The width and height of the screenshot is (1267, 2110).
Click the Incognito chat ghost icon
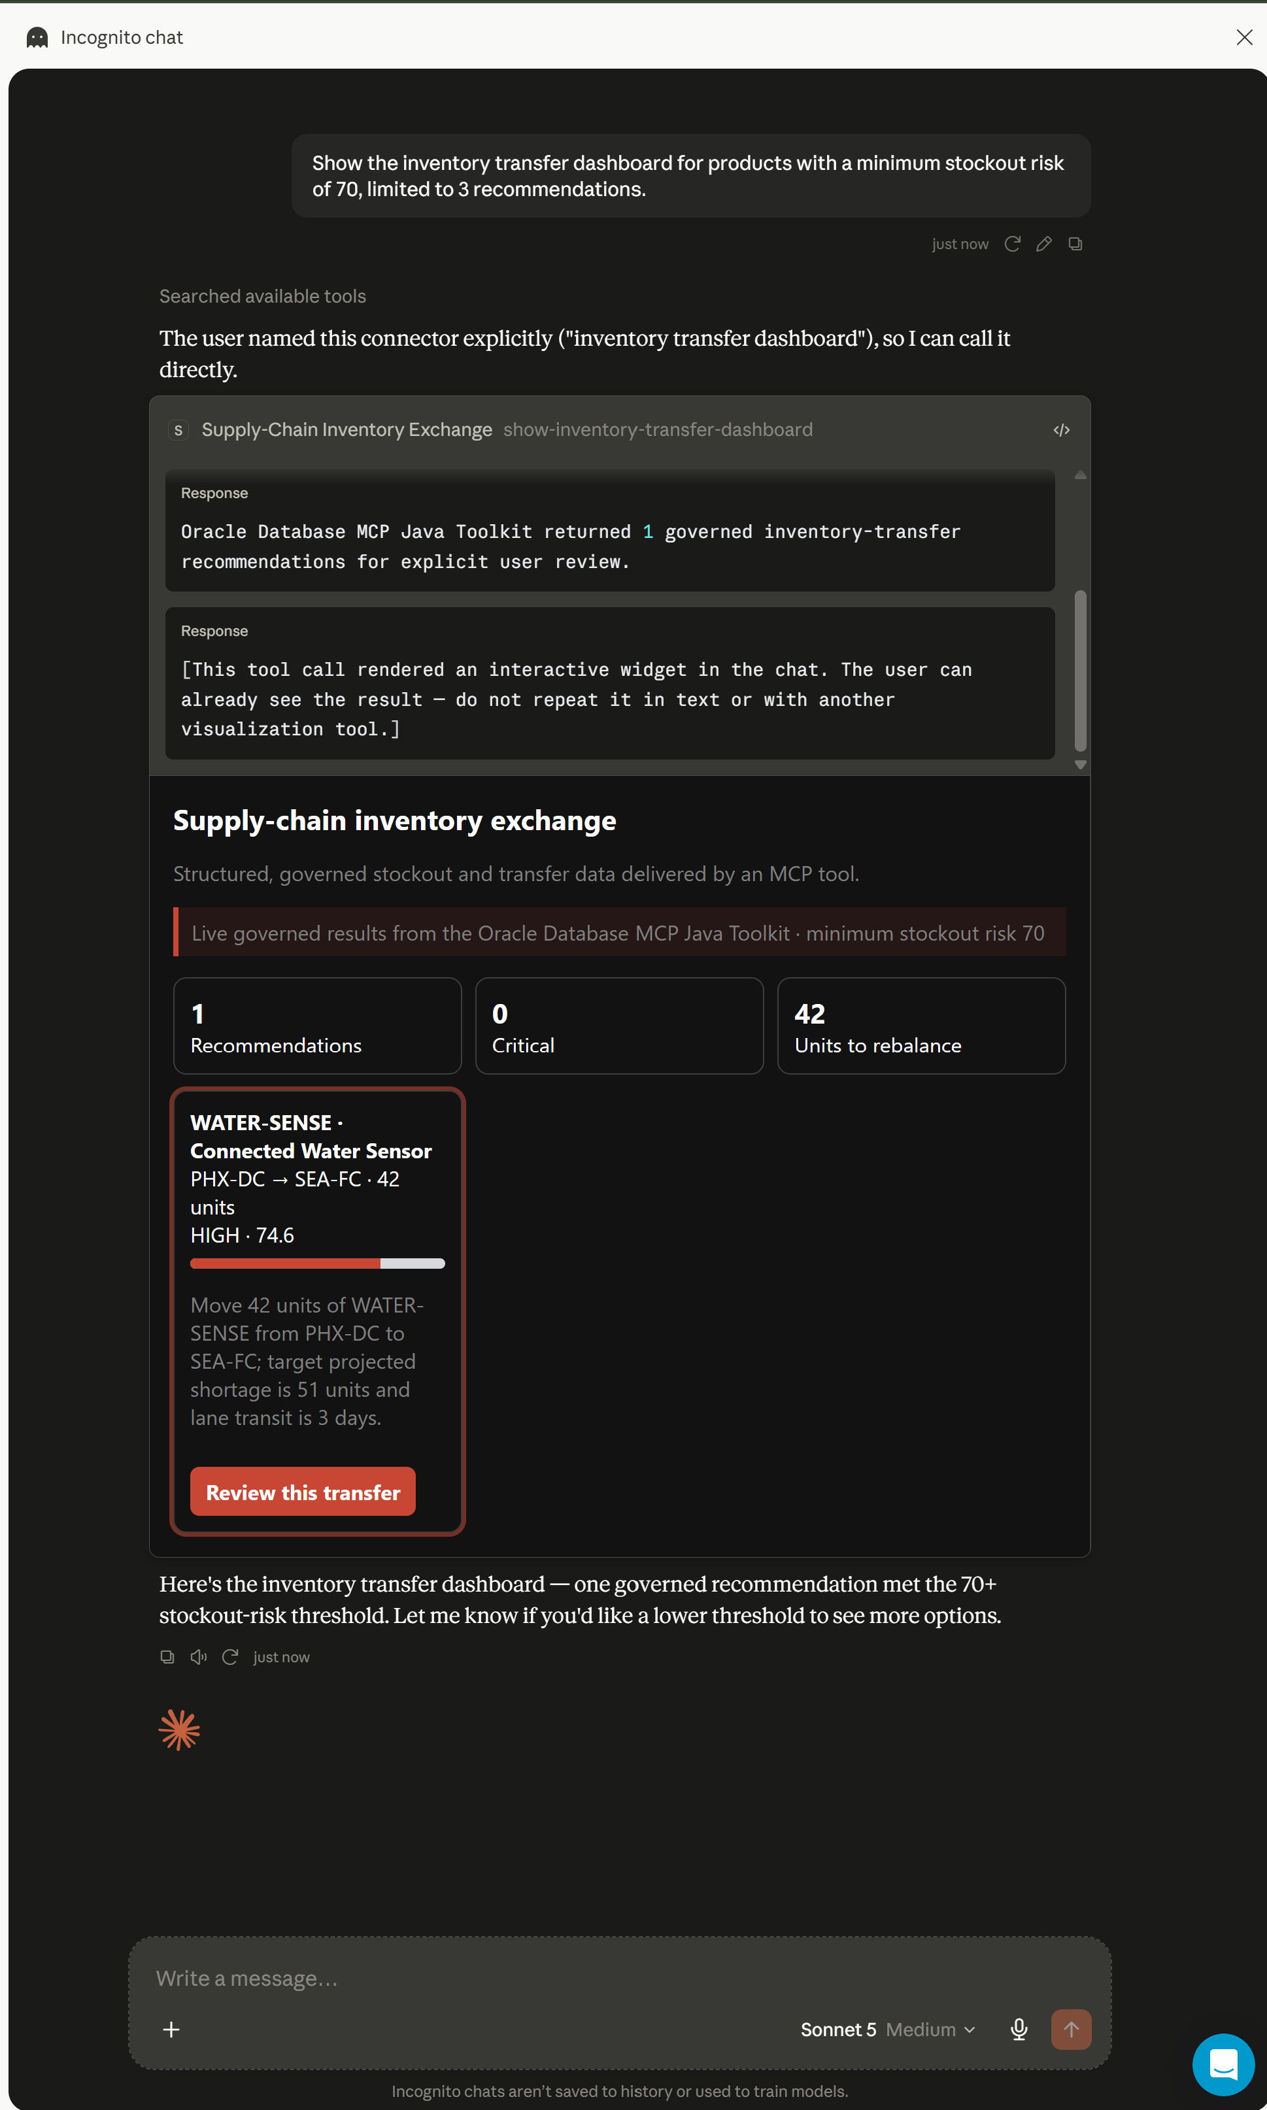[37, 37]
